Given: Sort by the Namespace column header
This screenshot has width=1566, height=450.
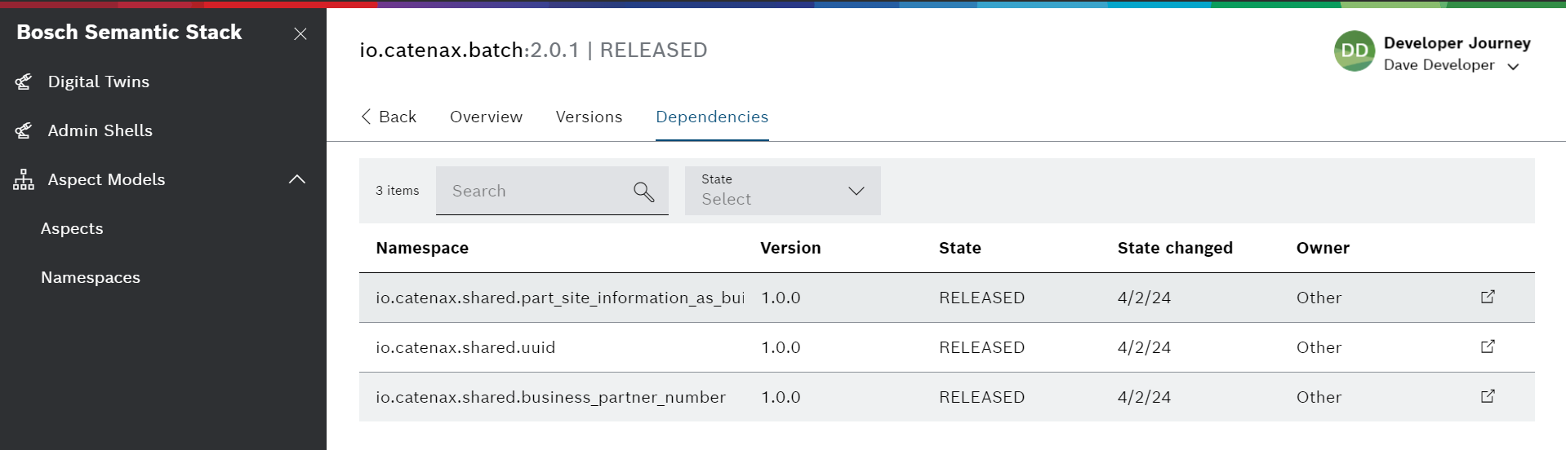Looking at the screenshot, I should (422, 248).
